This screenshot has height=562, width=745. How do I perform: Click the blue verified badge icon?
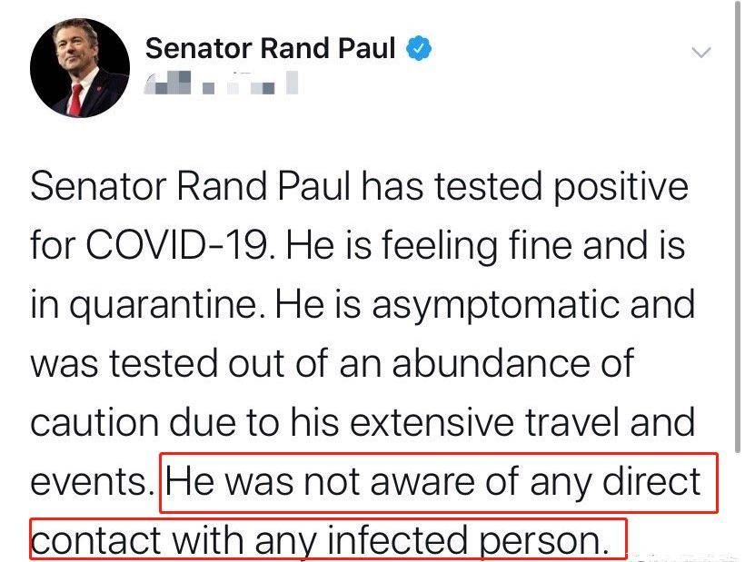pyautogui.click(x=419, y=48)
